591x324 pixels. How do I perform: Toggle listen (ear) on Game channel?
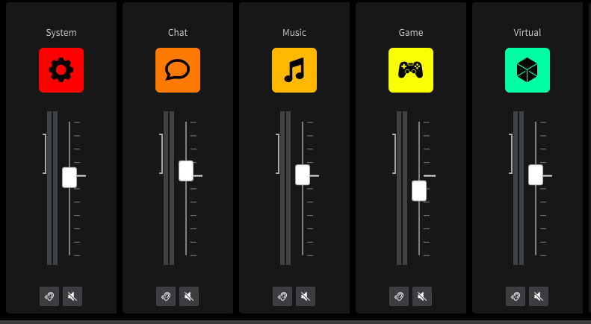pos(399,296)
